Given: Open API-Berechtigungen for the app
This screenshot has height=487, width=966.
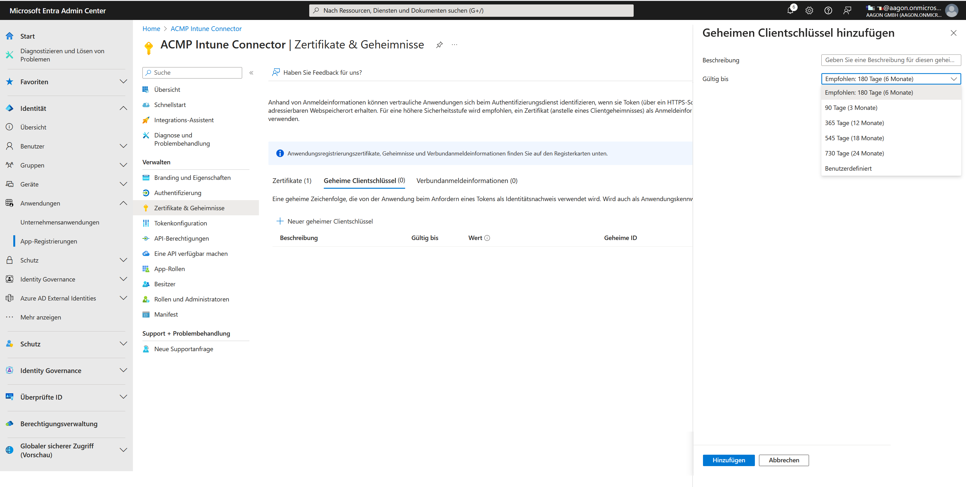Looking at the screenshot, I should point(181,238).
